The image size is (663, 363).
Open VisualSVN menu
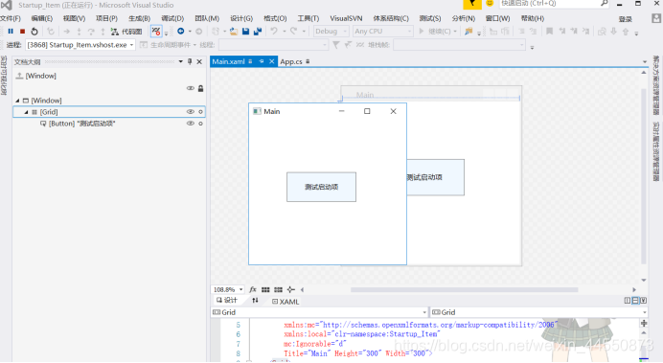(x=346, y=18)
